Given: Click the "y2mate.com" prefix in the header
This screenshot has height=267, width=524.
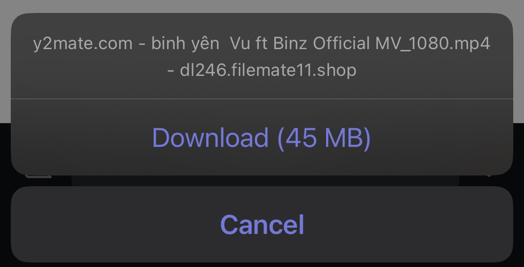Looking at the screenshot, I should click(83, 44).
